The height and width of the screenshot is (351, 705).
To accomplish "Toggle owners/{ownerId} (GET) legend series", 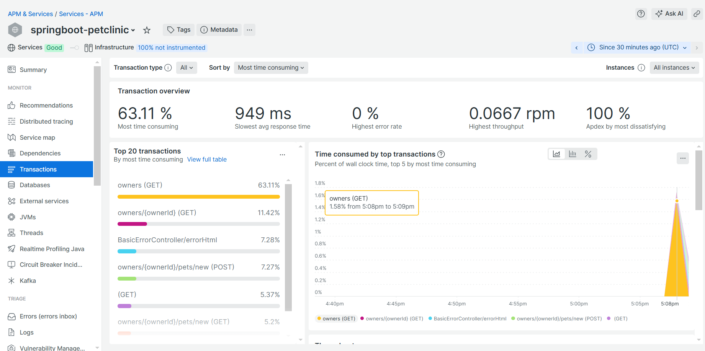I will pos(392,318).
